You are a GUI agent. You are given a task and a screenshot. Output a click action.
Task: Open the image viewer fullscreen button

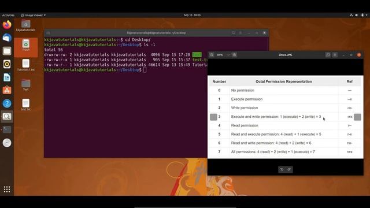click(328, 55)
